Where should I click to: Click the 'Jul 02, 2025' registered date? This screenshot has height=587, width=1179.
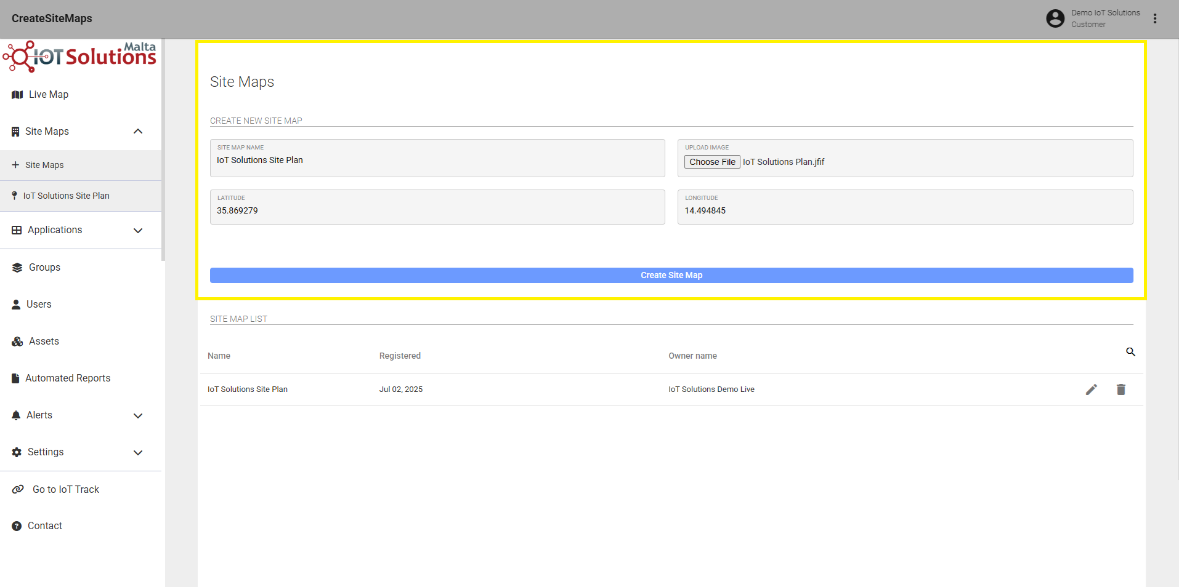coord(401,389)
